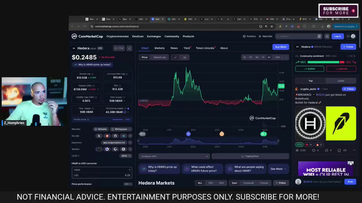Set chart range to 1M
This screenshot has width=362, height=203.
257,57
